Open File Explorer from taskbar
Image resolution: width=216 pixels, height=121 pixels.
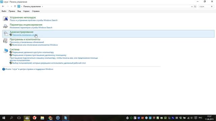pos(42,118)
